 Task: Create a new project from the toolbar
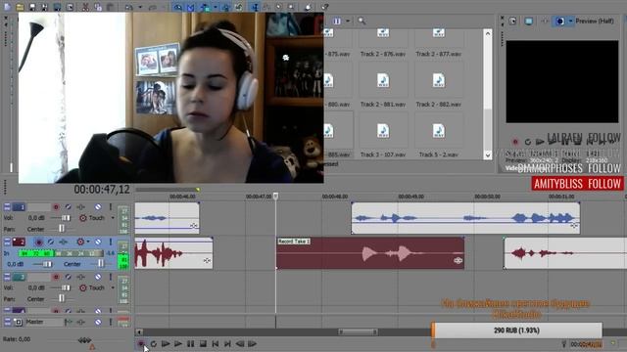7,7
